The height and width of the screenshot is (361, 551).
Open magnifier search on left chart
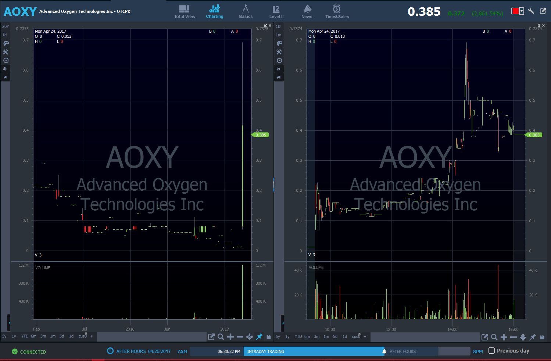click(x=221, y=337)
